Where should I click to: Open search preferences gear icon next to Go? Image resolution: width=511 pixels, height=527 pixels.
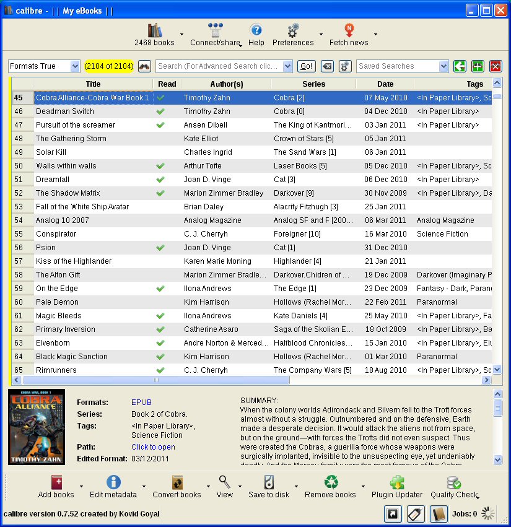pyautogui.click(x=345, y=66)
